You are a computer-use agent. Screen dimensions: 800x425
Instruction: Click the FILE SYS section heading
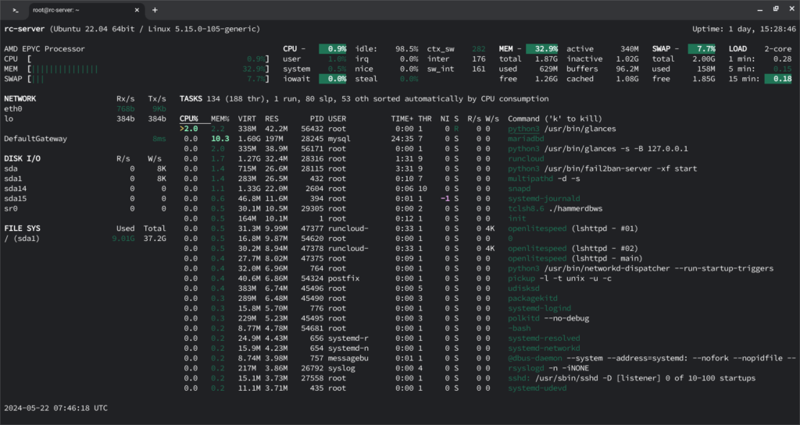[x=22, y=228]
